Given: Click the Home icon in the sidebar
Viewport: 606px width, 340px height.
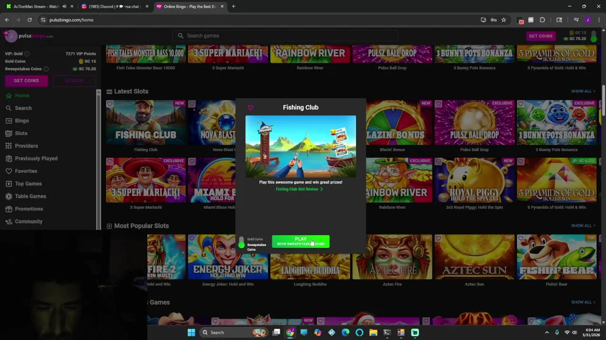Looking at the screenshot, I should [x=9, y=95].
